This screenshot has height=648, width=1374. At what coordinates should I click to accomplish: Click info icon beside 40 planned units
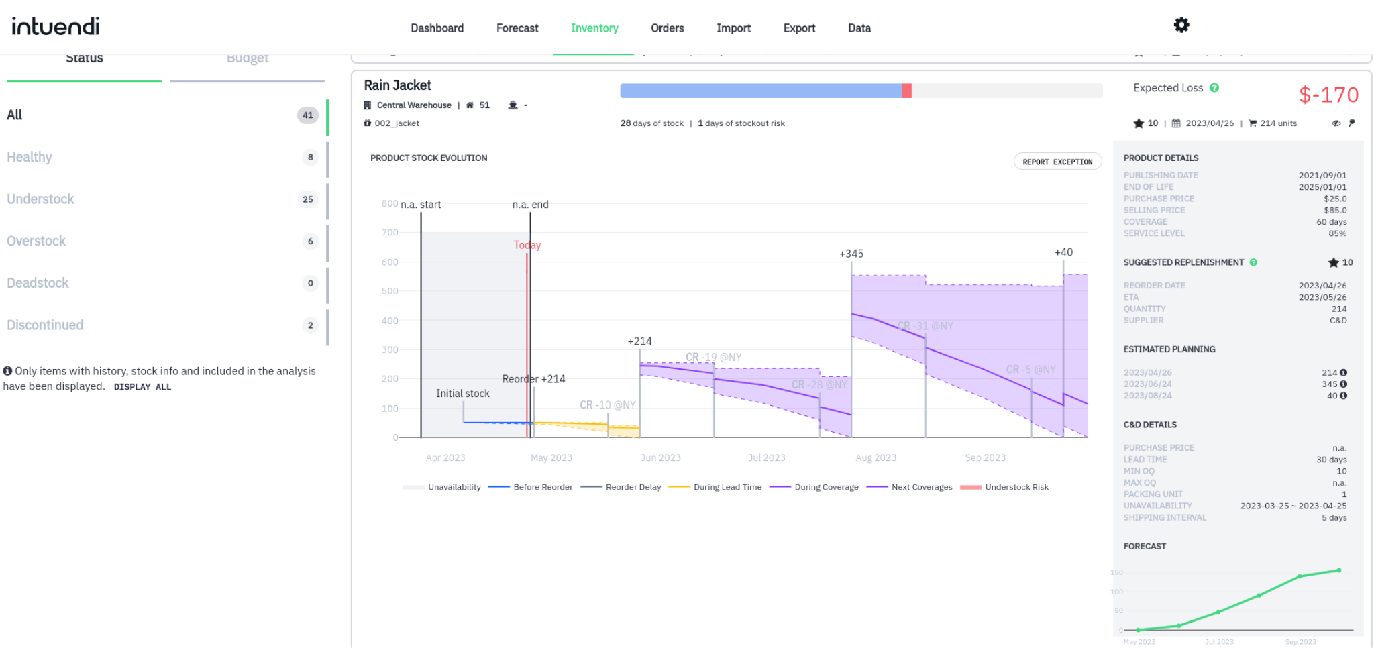tap(1344, 396)
